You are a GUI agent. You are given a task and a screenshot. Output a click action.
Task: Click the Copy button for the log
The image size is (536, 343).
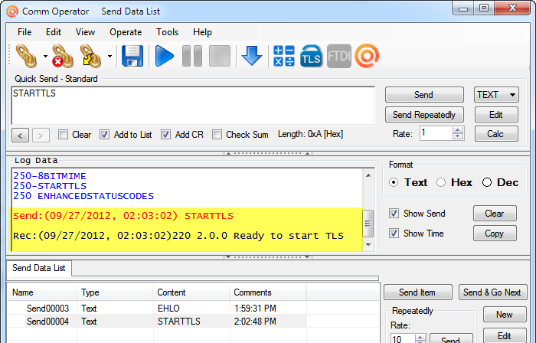tap(495, 234)
